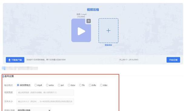Select the mov output format
The height and width of the screenshot is (111, 184).
pyautogui.click(x=69, y=85)
